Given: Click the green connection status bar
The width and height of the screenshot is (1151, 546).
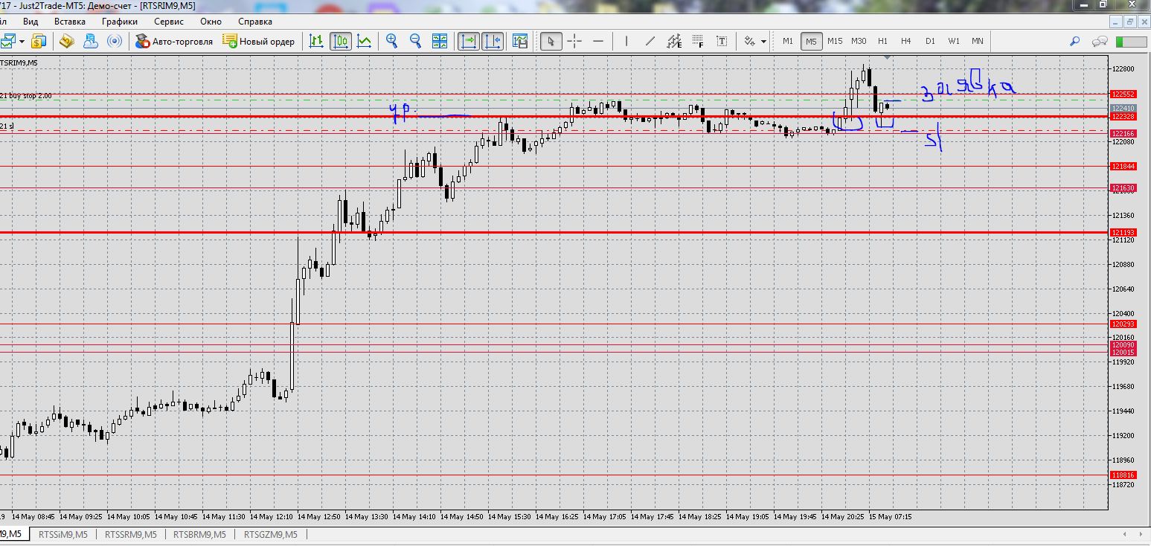Looking at the screenshot, I should point(1131,42).
